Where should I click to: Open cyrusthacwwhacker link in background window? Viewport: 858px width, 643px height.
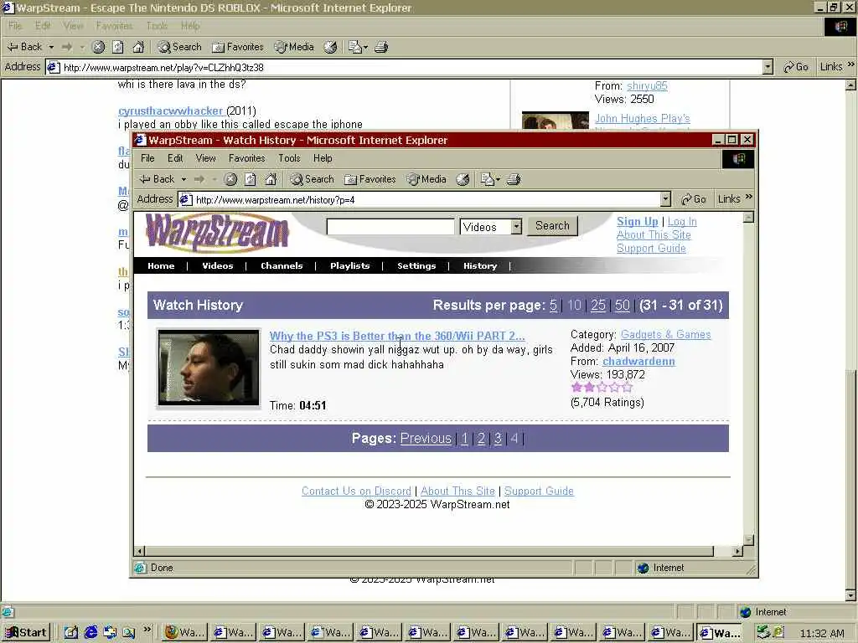[170, 111]
